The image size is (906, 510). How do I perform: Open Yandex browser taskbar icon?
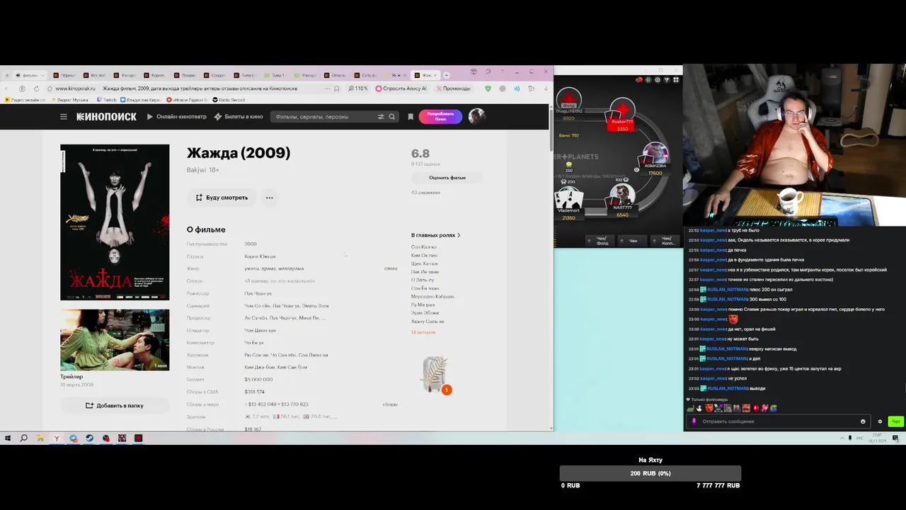57,438
